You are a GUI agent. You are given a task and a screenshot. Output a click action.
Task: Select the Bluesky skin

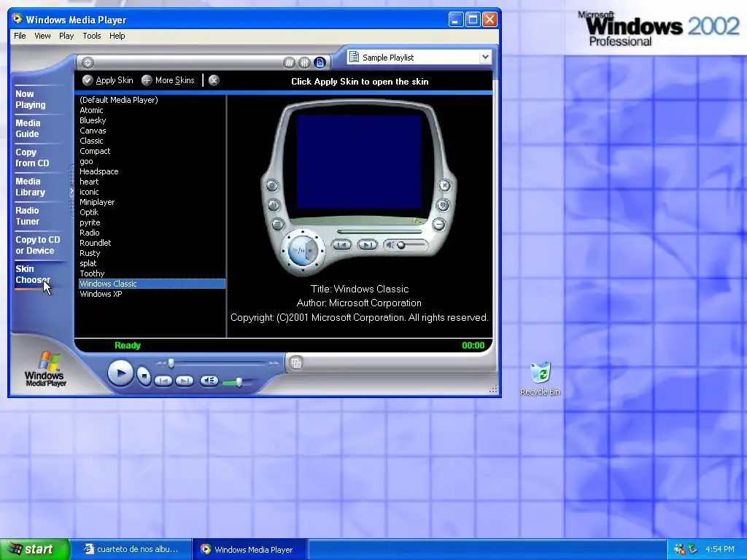(152, 120)
